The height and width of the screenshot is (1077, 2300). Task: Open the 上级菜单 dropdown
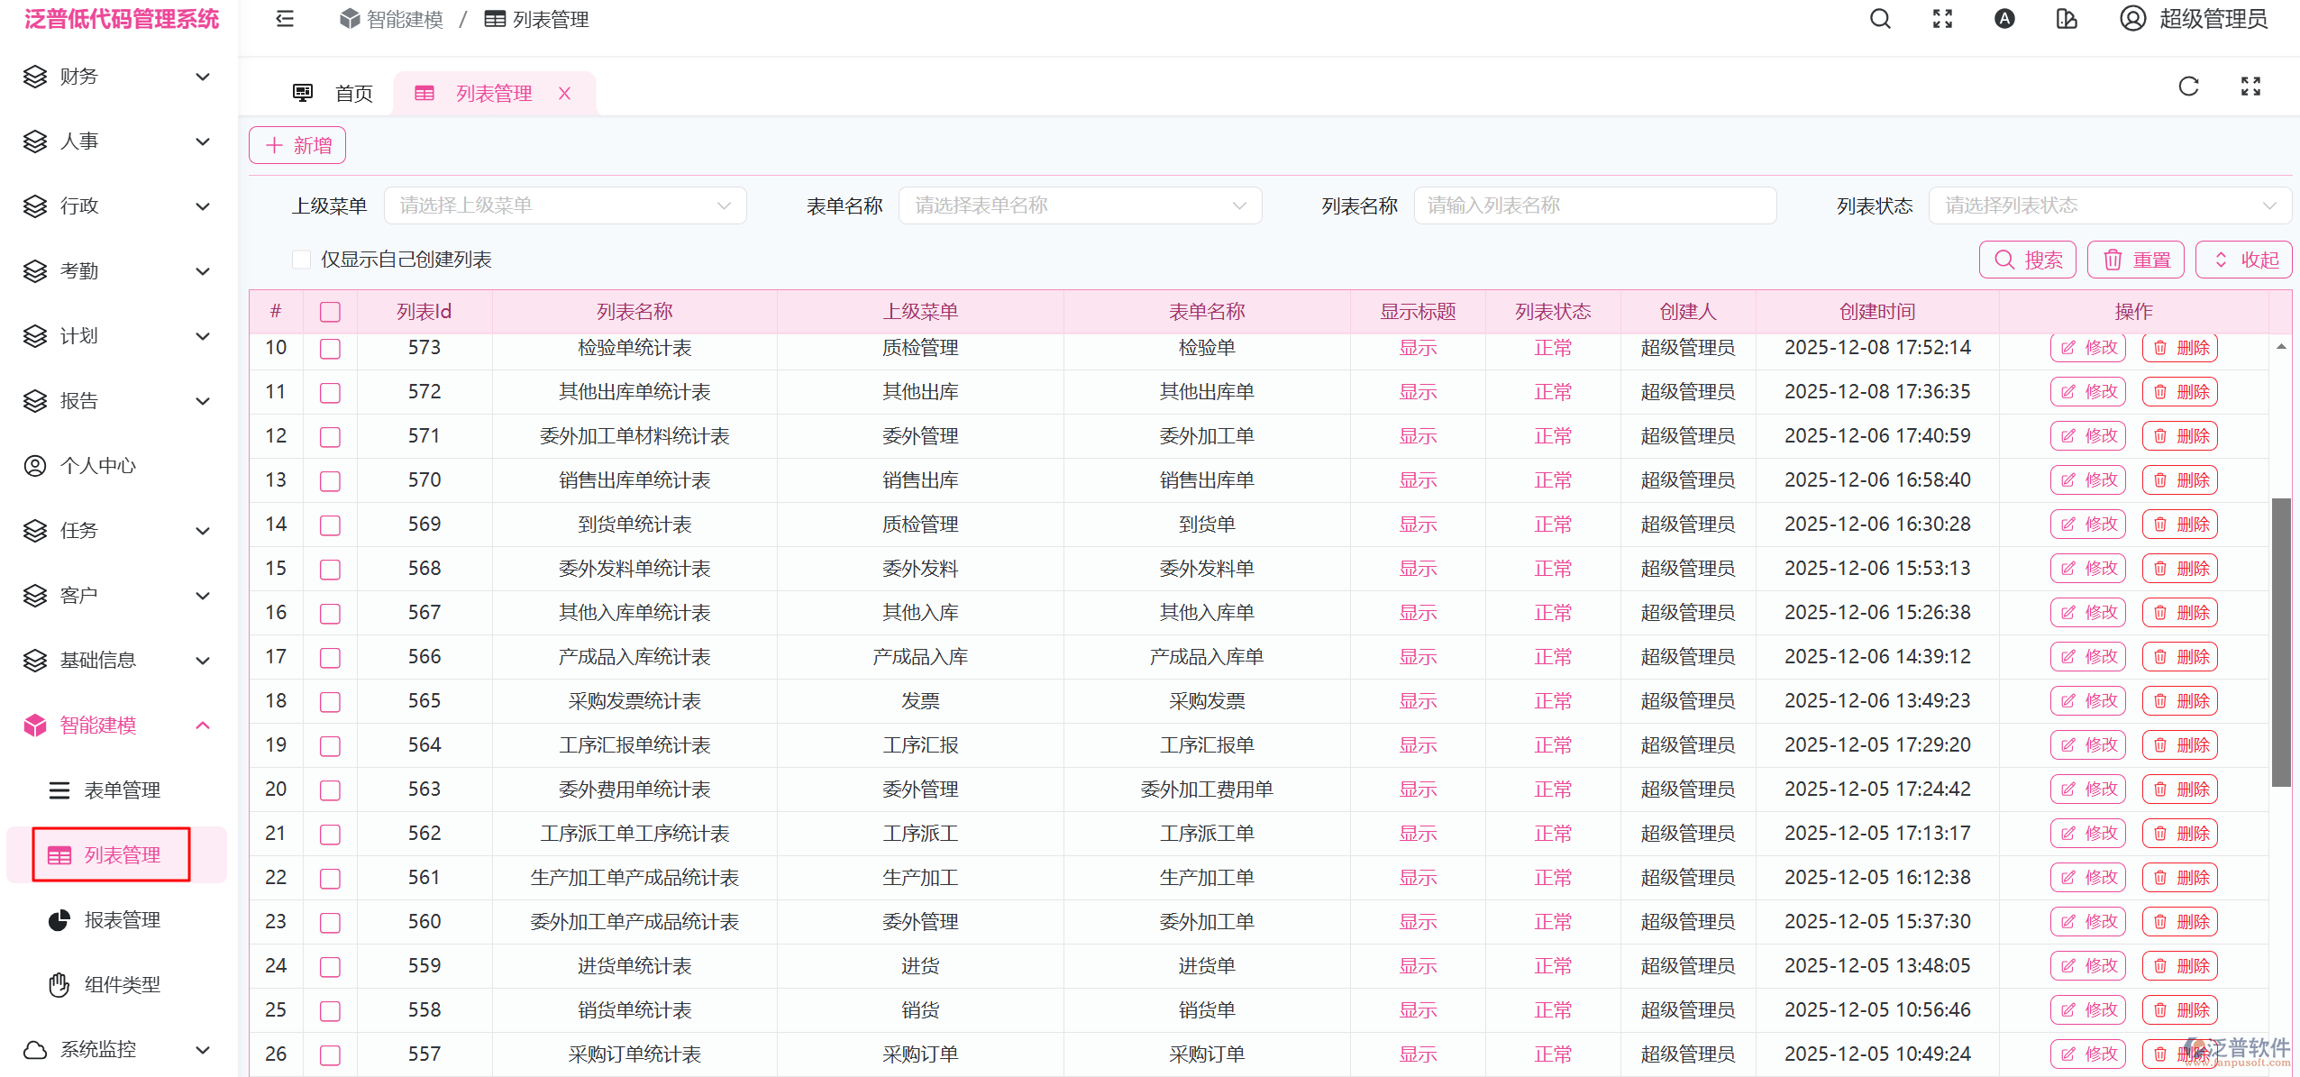[x=565, y=205]
